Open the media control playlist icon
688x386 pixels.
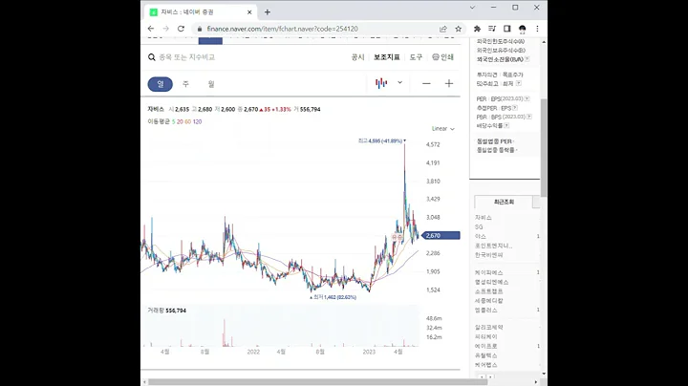tap(492, 29)
